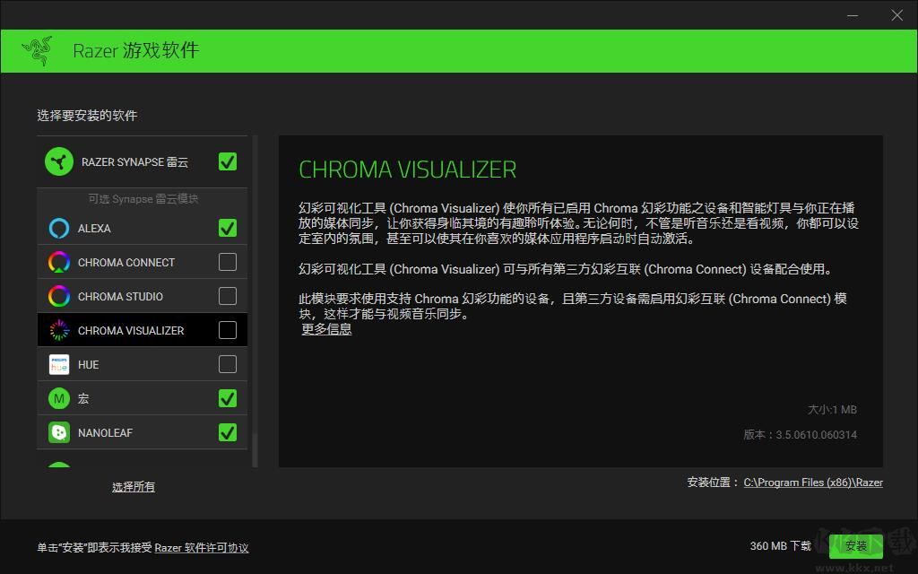The image size is (918, 574).
Task: Disable the Nanoleaf module checkbox
Action: [227, 432]
